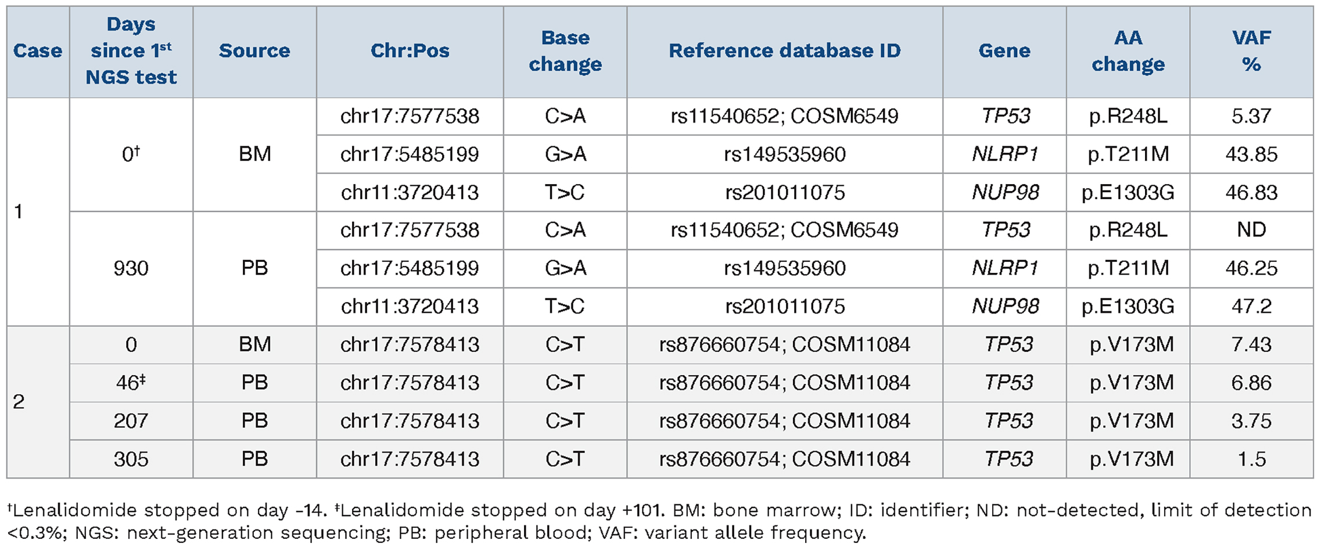Click the ND value in VAF column
Image resolution: width=1321 pixels, height=547 pixels.
[1251, 230]
